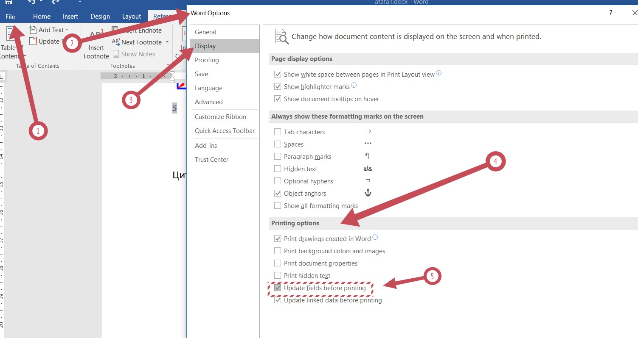Viewport: 638px width, 338px height.
Task: Click the Redo arrow icon
Action: coord(55,2)
